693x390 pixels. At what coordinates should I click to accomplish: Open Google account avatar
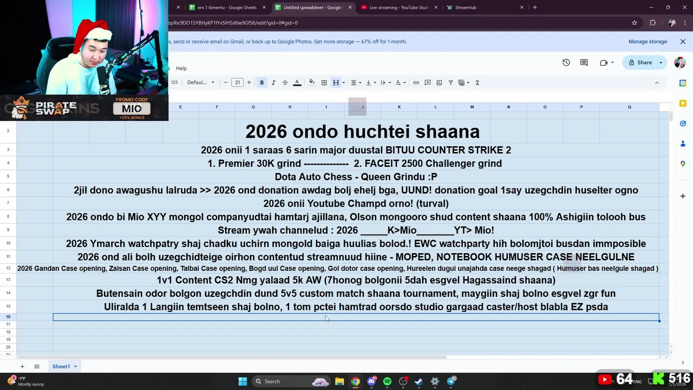tap(679, 62)
